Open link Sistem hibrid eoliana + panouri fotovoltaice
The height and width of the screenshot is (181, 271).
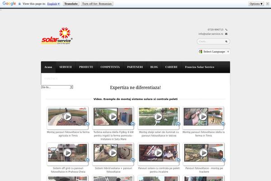click(x=113, y=170)
